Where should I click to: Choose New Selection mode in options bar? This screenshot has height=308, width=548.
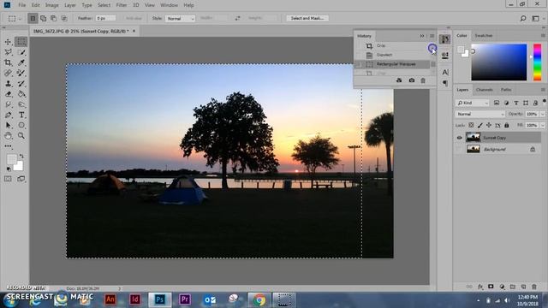(x=33, y=18)
